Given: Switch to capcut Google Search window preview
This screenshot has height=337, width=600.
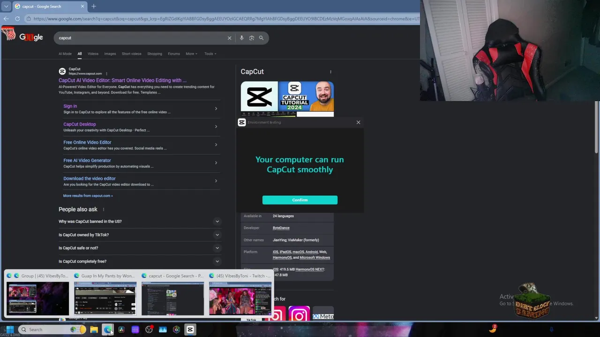Looking at the screenshot, I should pyautogui.click(x=172, y=293).
